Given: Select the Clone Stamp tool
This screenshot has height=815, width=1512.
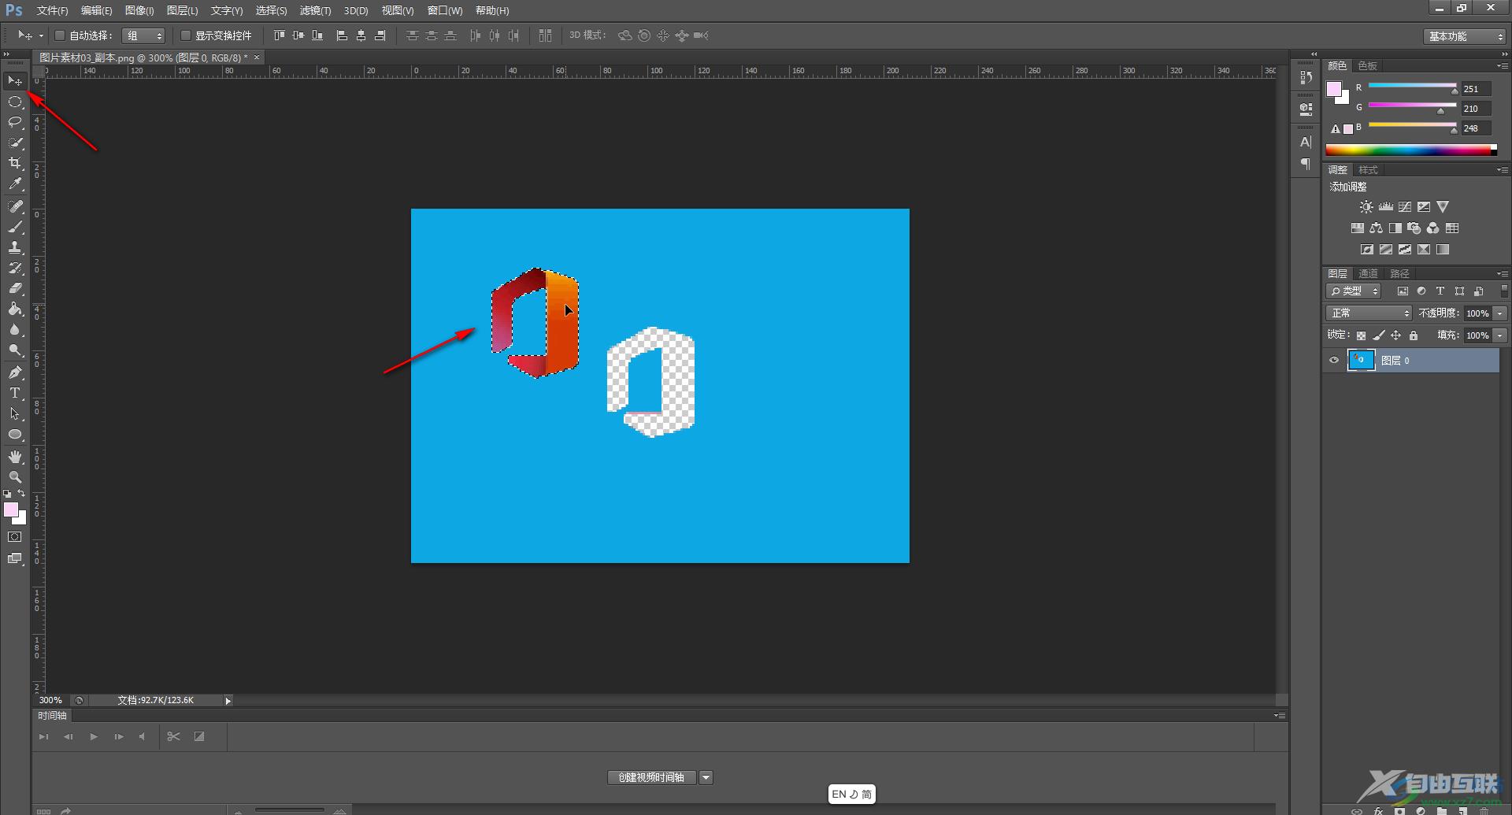Looking at the screenshot, I should [15, 247].
